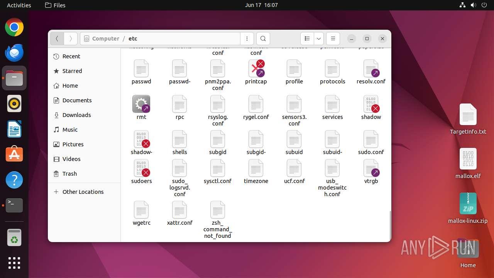The width and height of the screenshot is (494, 278).
Task: Go to Home in the sidebar
Action: 84,86
